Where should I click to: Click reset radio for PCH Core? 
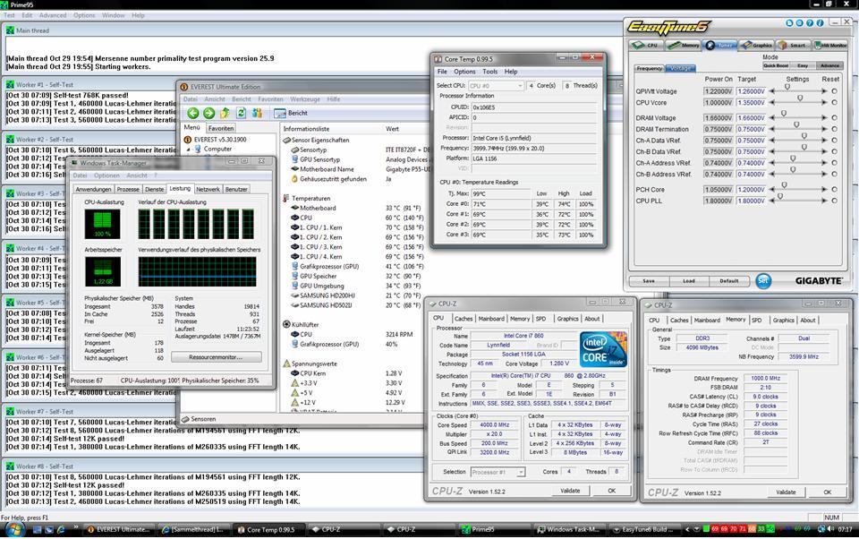click(x=834, y=189)
